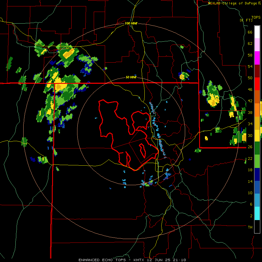Click the light pink legend swatch

[257, 45]
